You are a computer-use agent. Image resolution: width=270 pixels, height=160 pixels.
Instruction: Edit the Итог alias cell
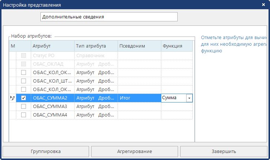[139, 98]
